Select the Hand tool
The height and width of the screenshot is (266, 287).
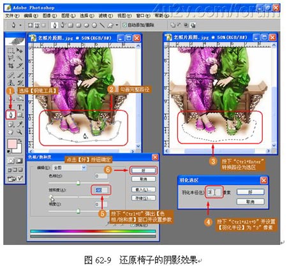click(x=11, y=132)
